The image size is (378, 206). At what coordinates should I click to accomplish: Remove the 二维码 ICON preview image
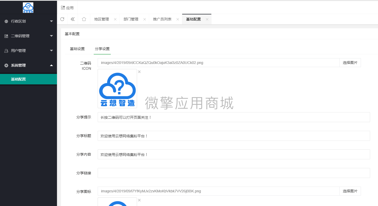coord(139,72)
